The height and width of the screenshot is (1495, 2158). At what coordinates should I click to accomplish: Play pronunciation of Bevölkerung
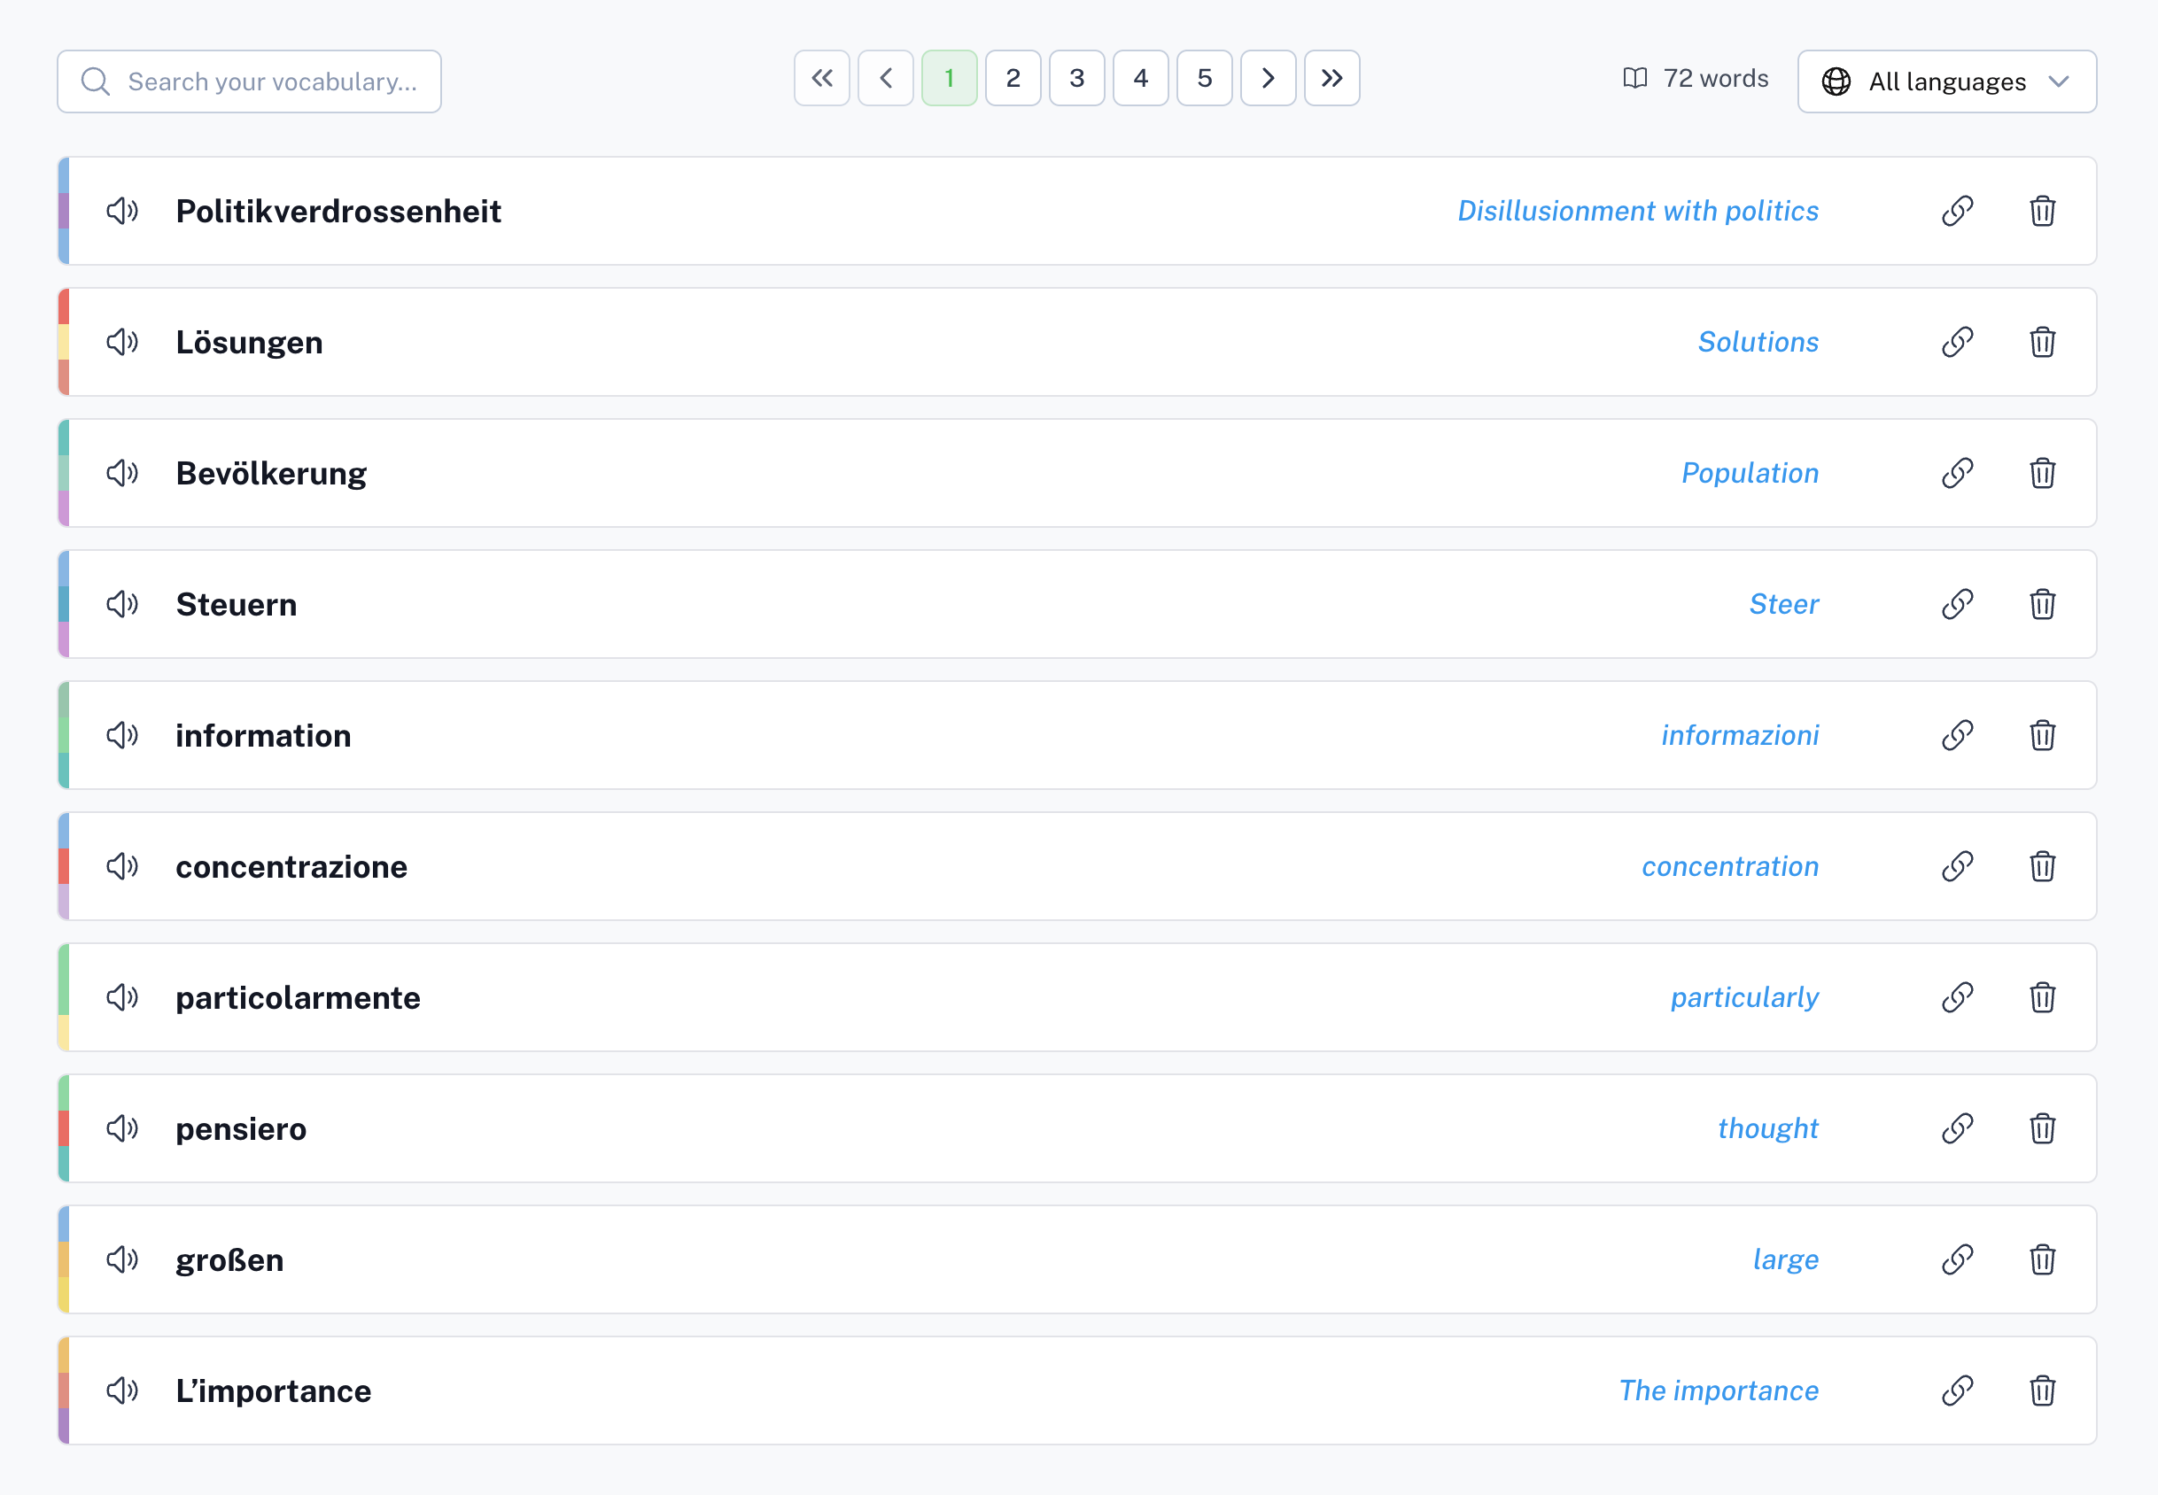pos(122,473)
